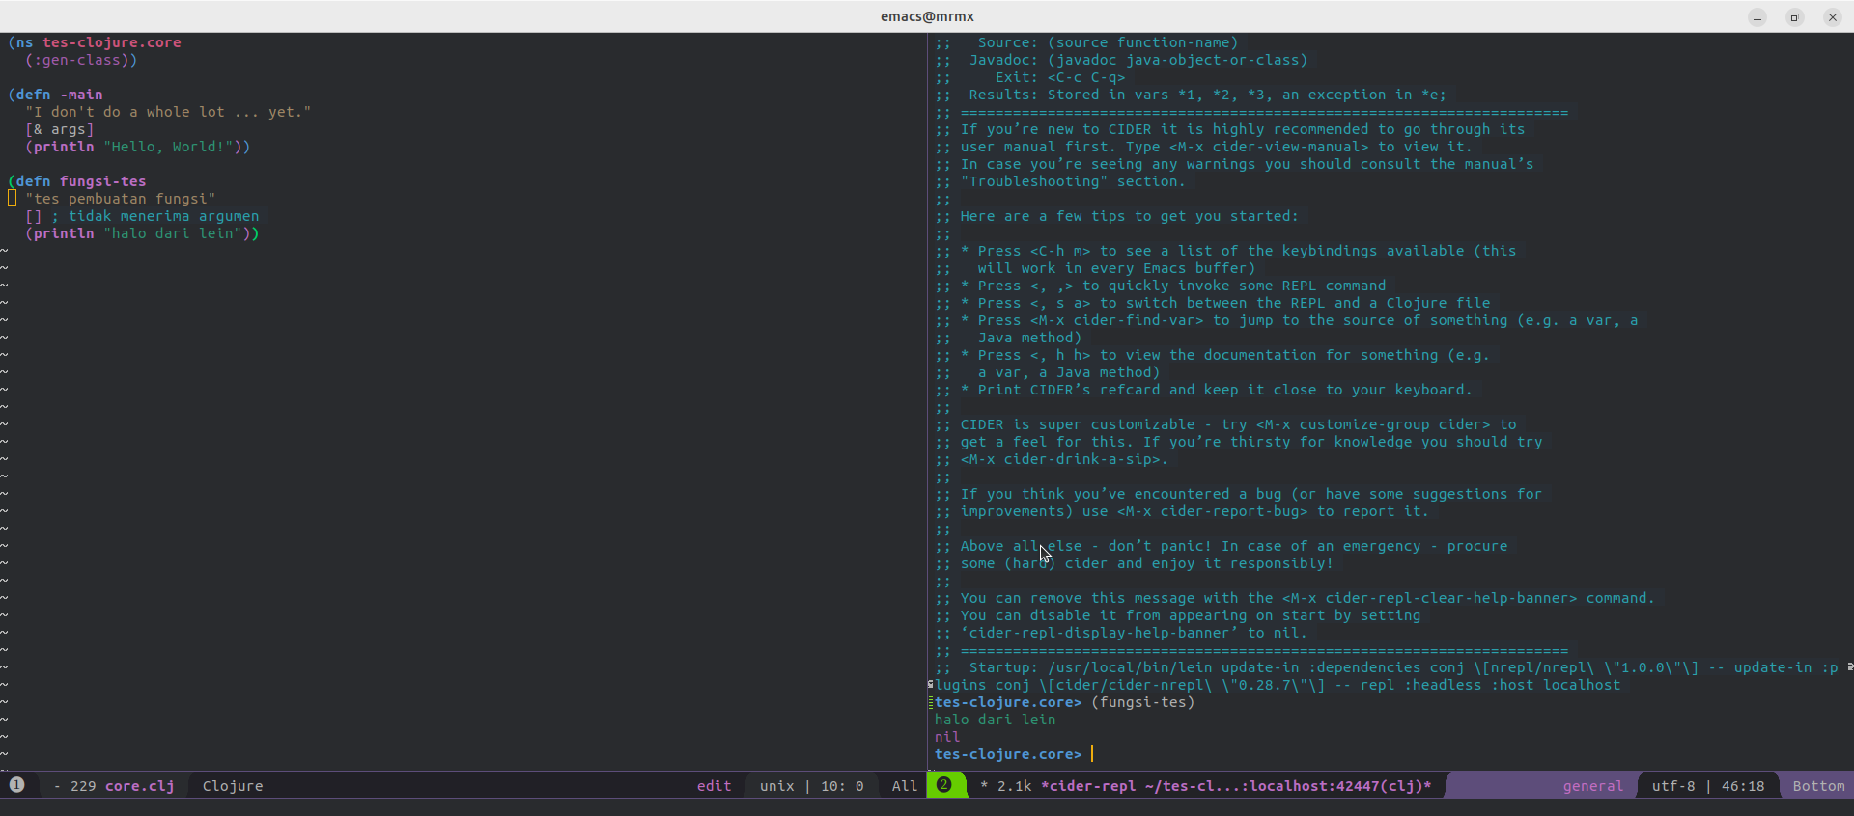Click the 'All' scroll position indicator

point(905,786)
